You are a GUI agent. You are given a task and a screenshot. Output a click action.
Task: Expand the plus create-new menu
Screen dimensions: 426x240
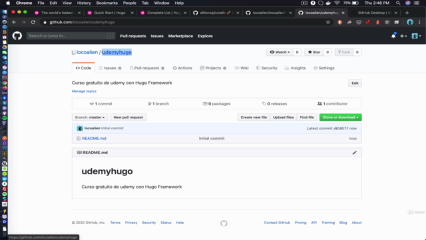tap(403, 36)
